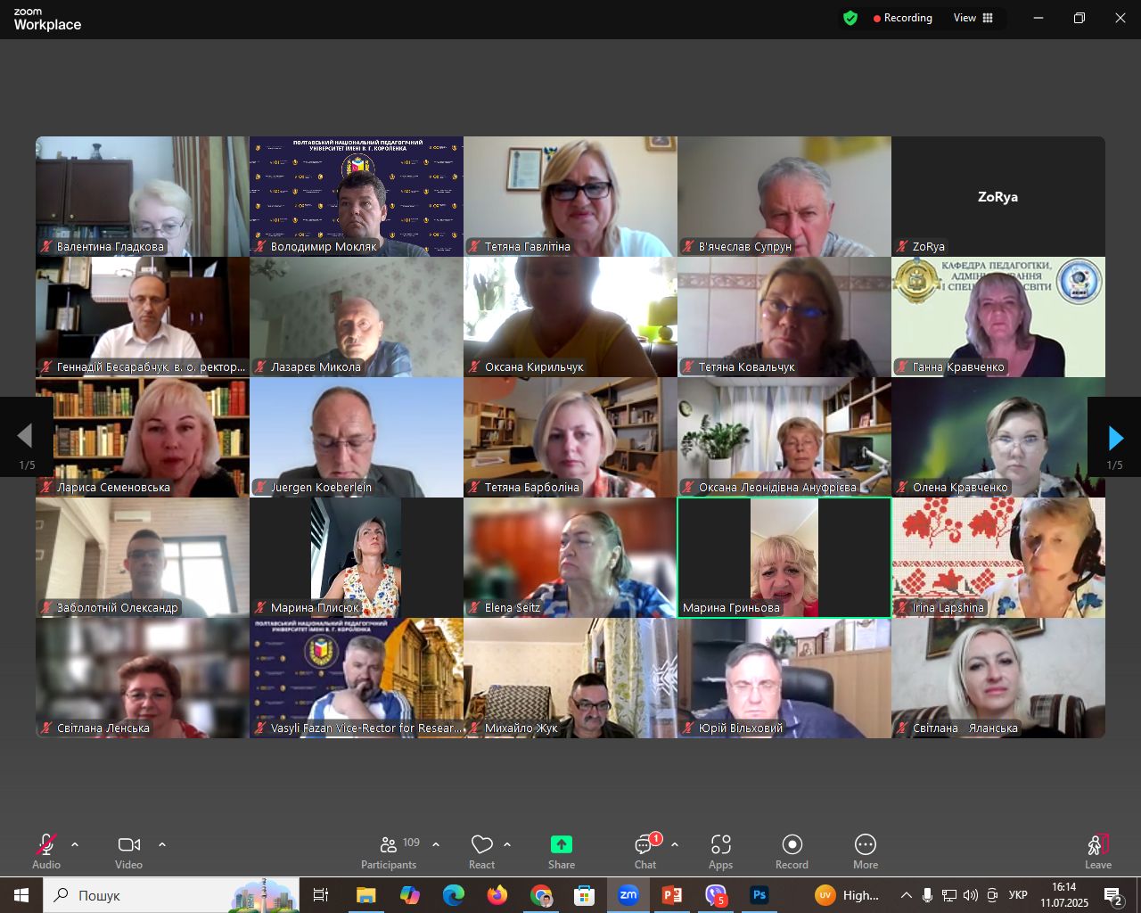Go to previous gallery page with left arrow
1141x913 pixels.
tap(26, 437)
